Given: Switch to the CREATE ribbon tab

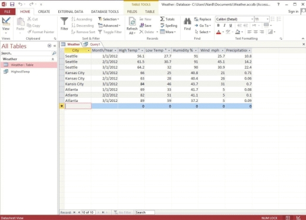Looking at the screenshot, I should (44, 12).
